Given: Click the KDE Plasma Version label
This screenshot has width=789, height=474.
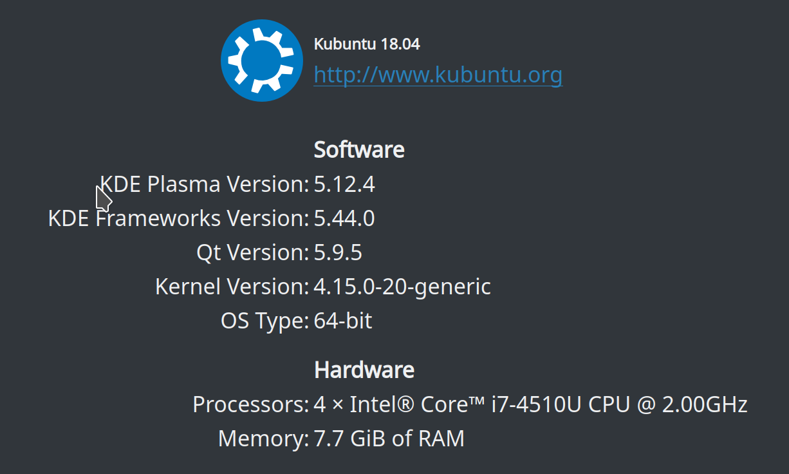Looking at the screenshot, I should (x=203, y=184).
